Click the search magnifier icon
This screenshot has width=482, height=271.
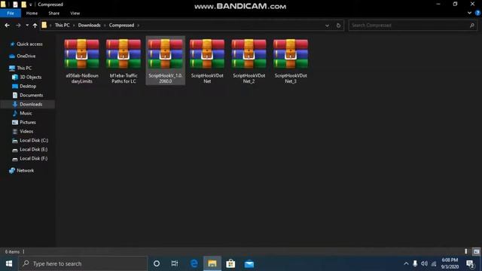[472, 25]
